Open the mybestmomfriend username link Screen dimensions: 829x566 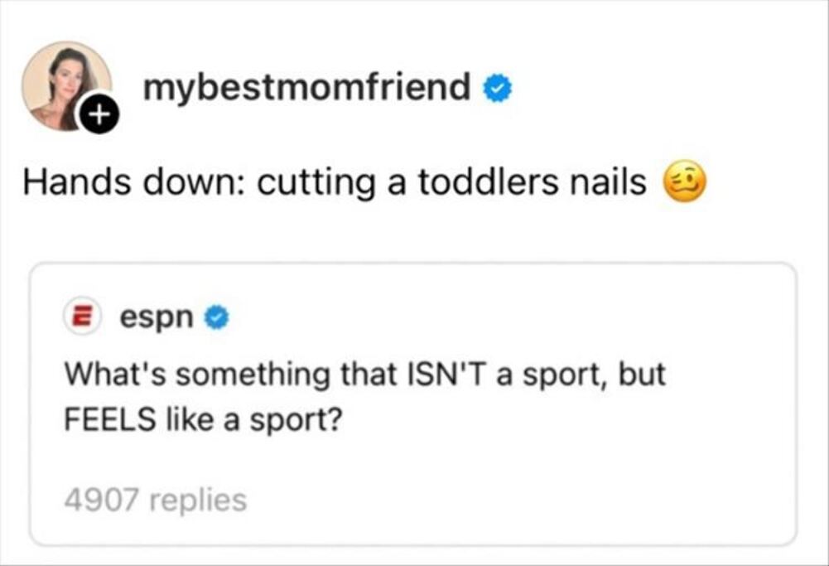306,87
